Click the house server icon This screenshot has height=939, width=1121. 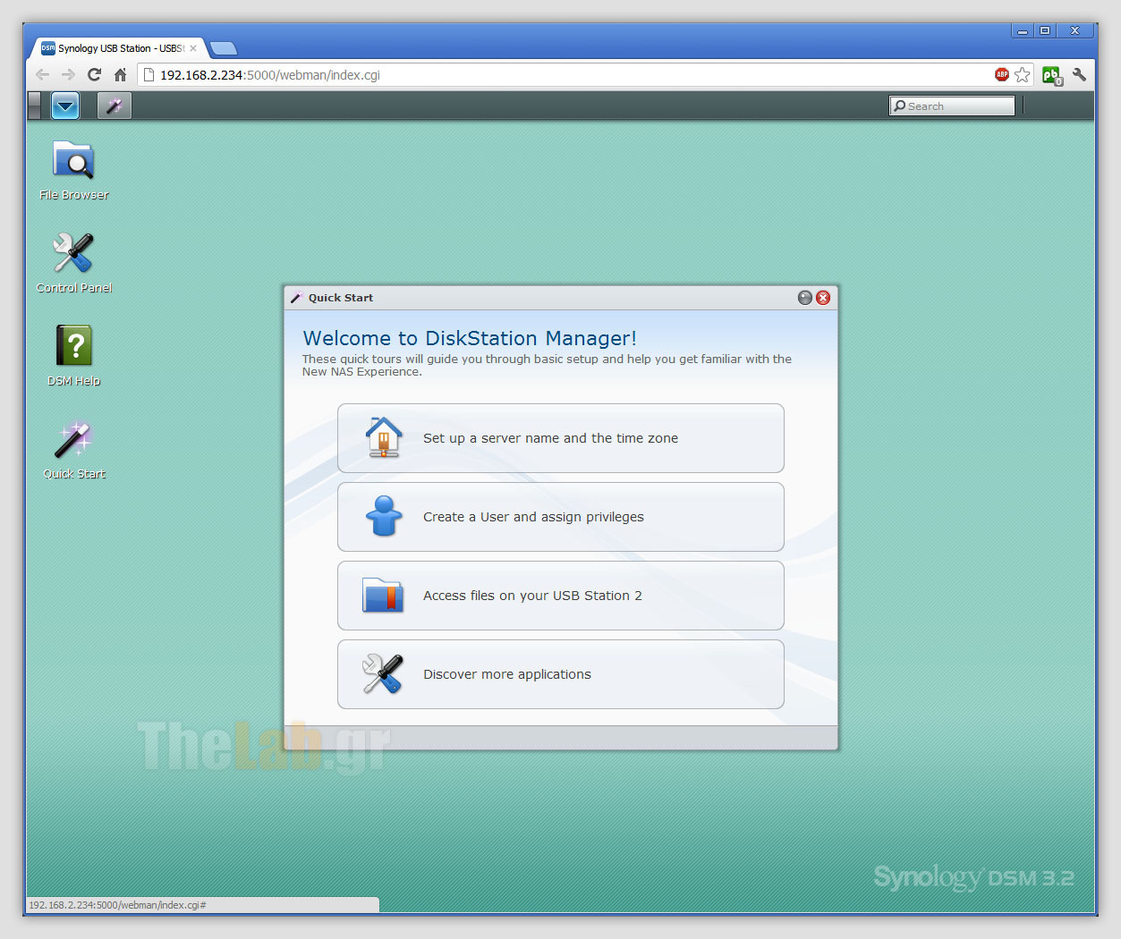point(384,438)
